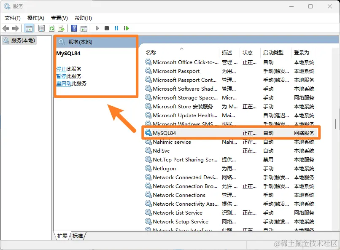Open the 帮助(H) menu
This screenshot has width=340, height=250.
83,18
